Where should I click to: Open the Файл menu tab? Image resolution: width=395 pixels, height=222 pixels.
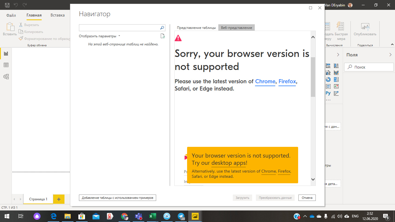tap(11, 15)
